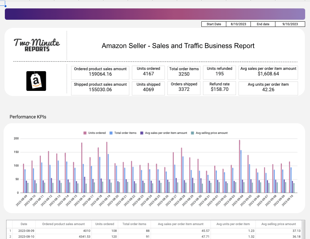Click the 2023-08-16 x-axis date label
The image size is (310, 239).
point(80,200)
